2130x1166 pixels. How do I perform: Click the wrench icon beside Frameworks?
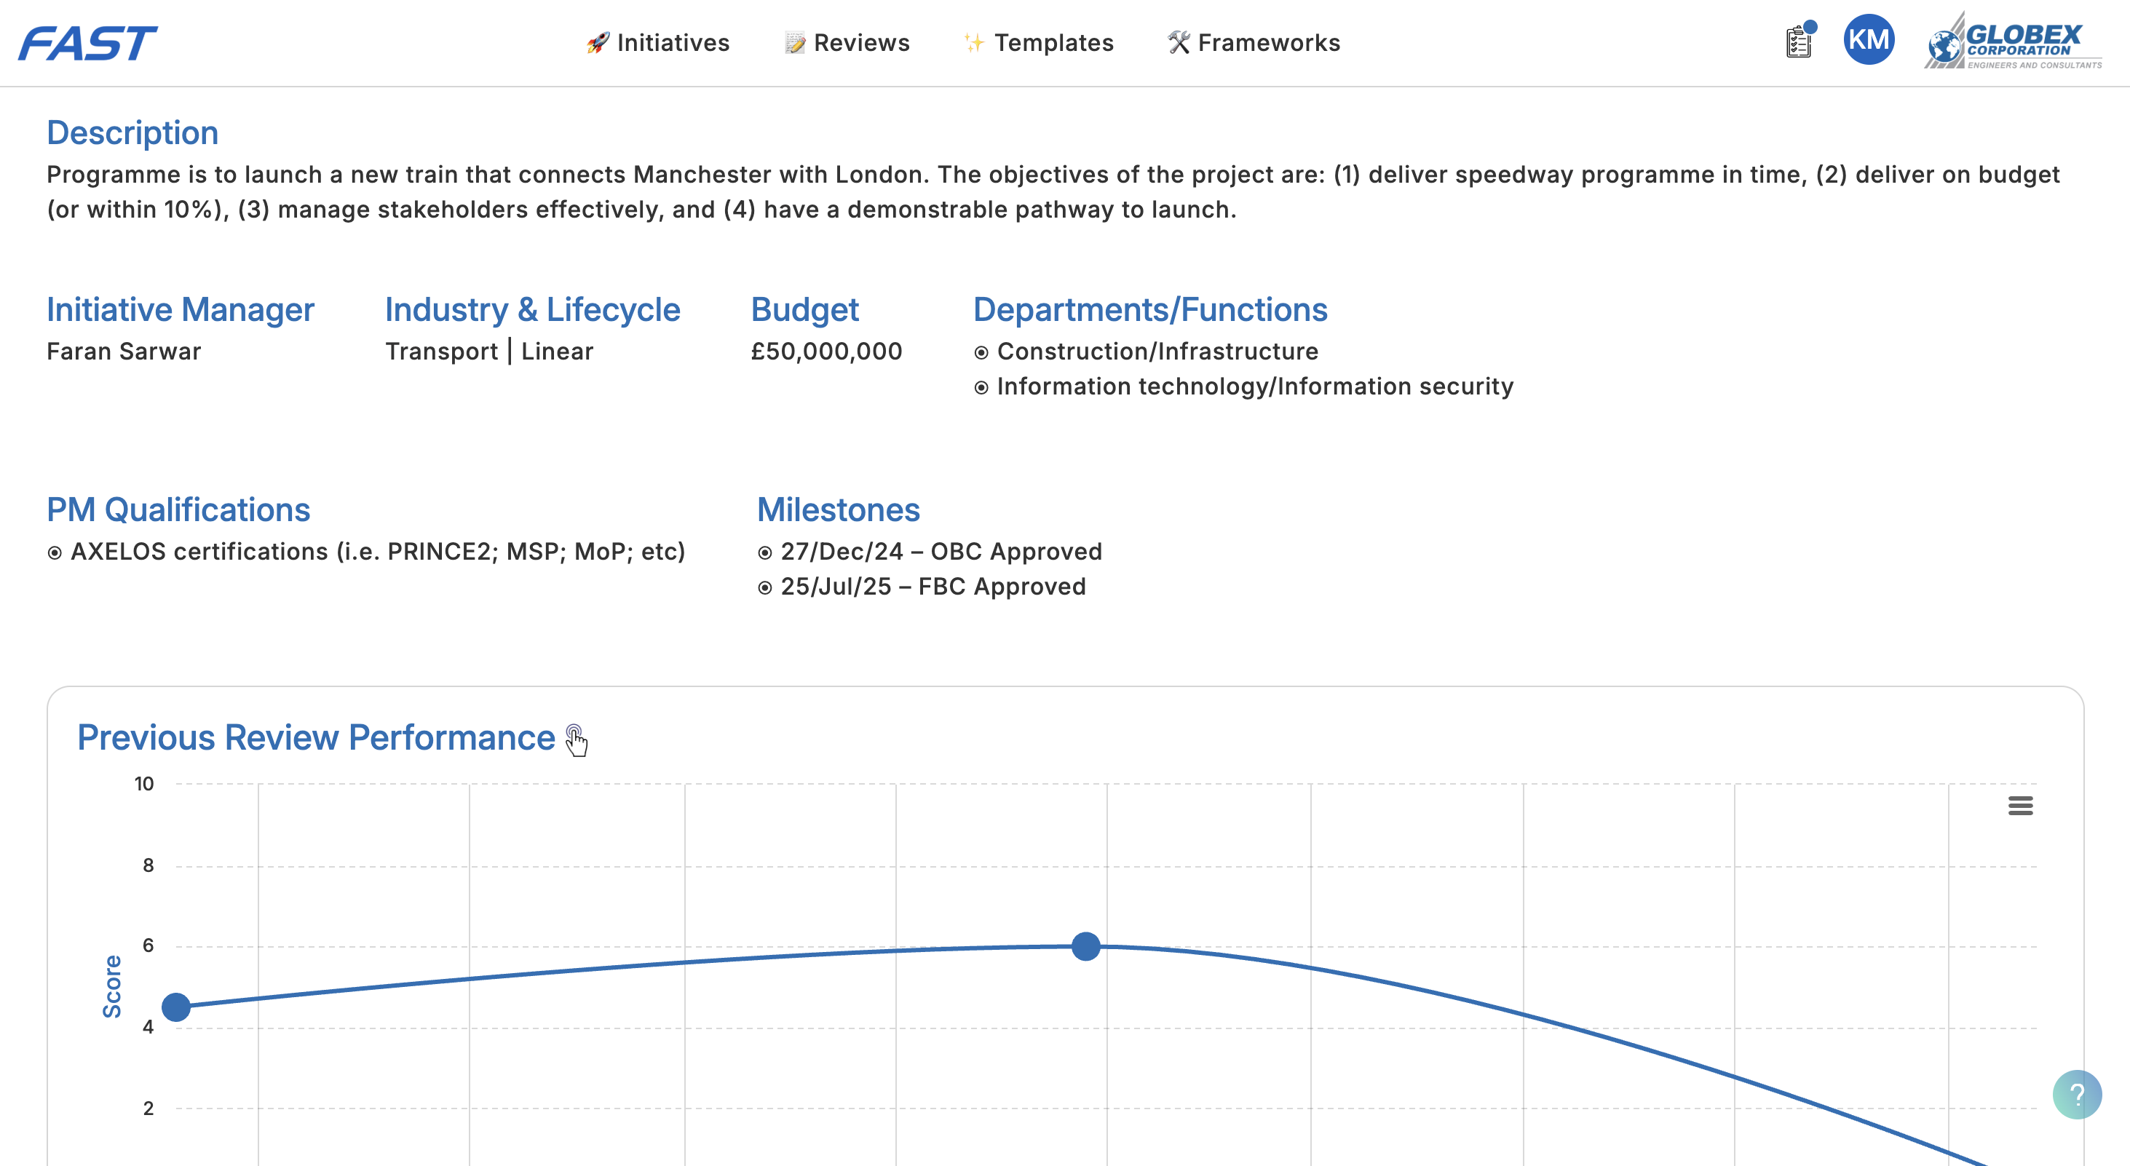coord(1179,43)
